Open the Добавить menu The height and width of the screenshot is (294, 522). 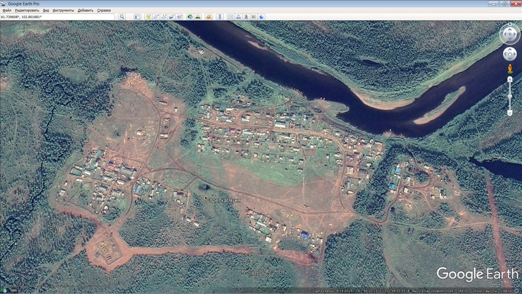[85, 10]
